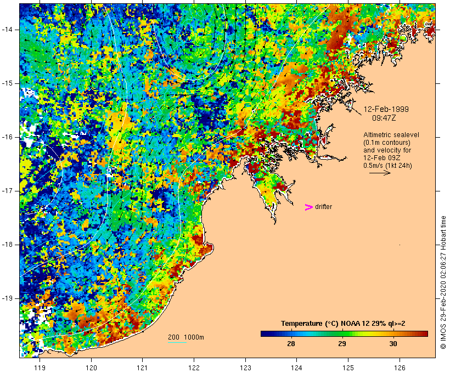Image resolution: width=450 pixels, height=373 pixels.
Task: Click the longitude axis label '123'
Action: coord(245,368)
